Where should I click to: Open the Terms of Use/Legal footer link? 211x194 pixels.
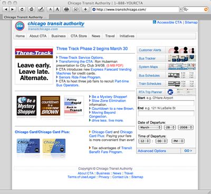coord(82,177)
